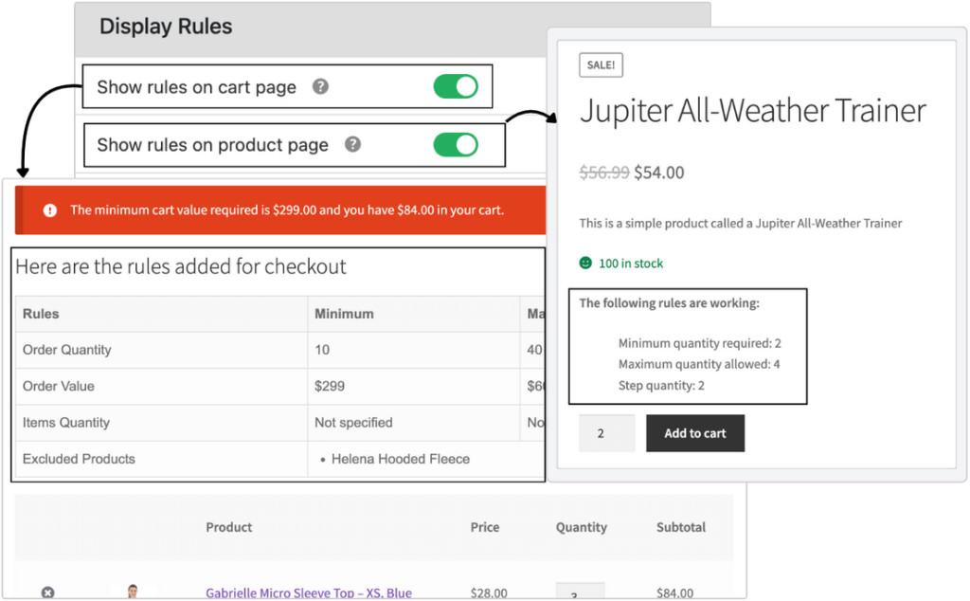Screen dimensions: 970x601
Task: Click the Order Quantity rule row label
Action: [x=67, y=350]
